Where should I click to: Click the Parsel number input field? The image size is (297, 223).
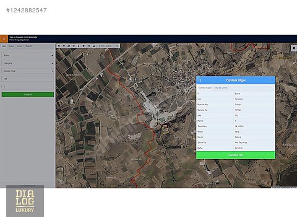(28, 87)
